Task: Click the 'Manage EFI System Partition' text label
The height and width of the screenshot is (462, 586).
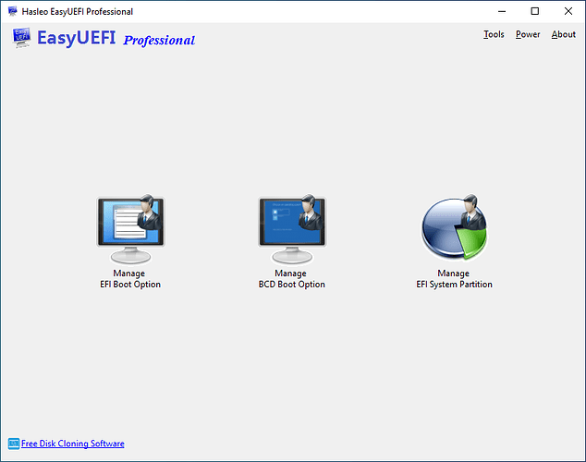Action: [x=454, y=279]
